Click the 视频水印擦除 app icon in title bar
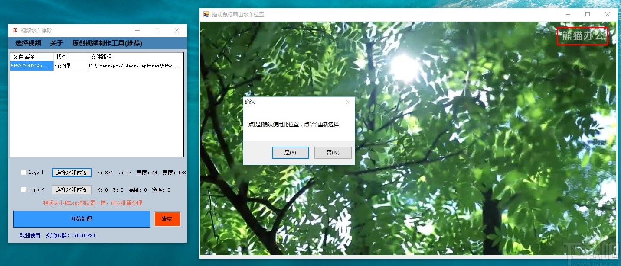 point(13,30)
